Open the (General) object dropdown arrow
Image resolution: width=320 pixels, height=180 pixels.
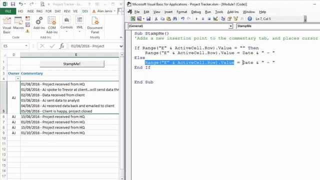click(x=230, y=26)
